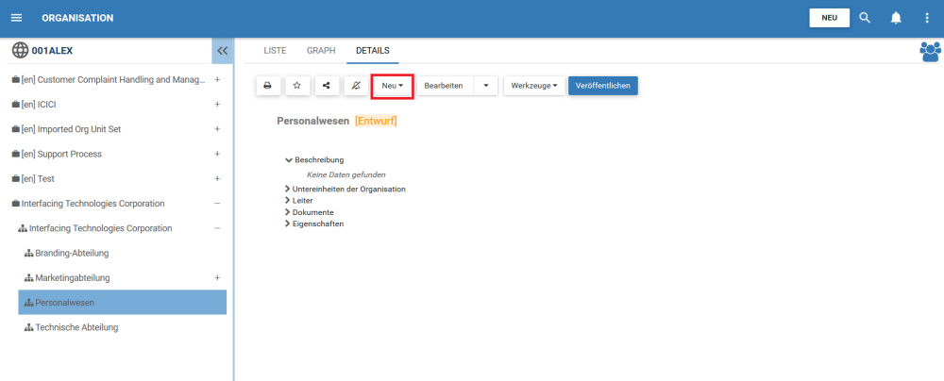Screen dimensions: 944x381
Task: Click the ORGANISATION title text
Action: pos(77,18)
